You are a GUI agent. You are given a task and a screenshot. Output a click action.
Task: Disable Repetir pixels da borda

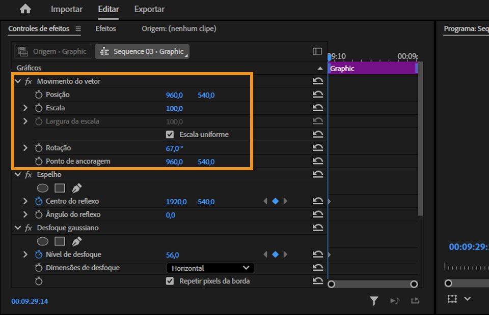tap(170, 280)
